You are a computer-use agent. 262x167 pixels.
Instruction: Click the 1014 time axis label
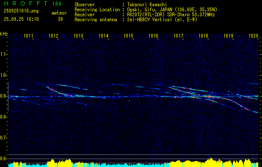pos(104,36)
